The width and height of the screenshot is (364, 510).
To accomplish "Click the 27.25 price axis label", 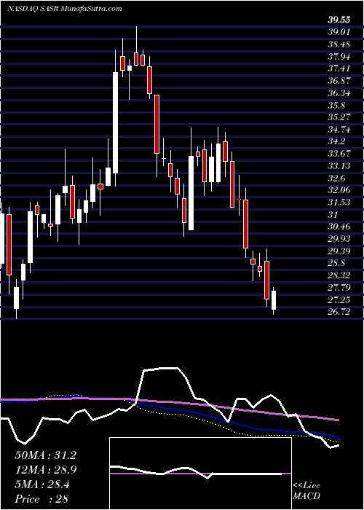I will click(x=339, y=299).
